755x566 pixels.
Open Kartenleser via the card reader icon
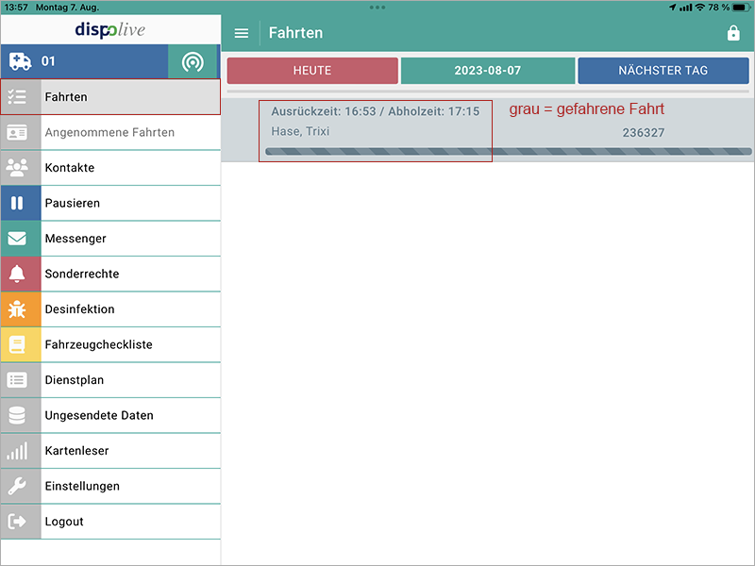20,451
